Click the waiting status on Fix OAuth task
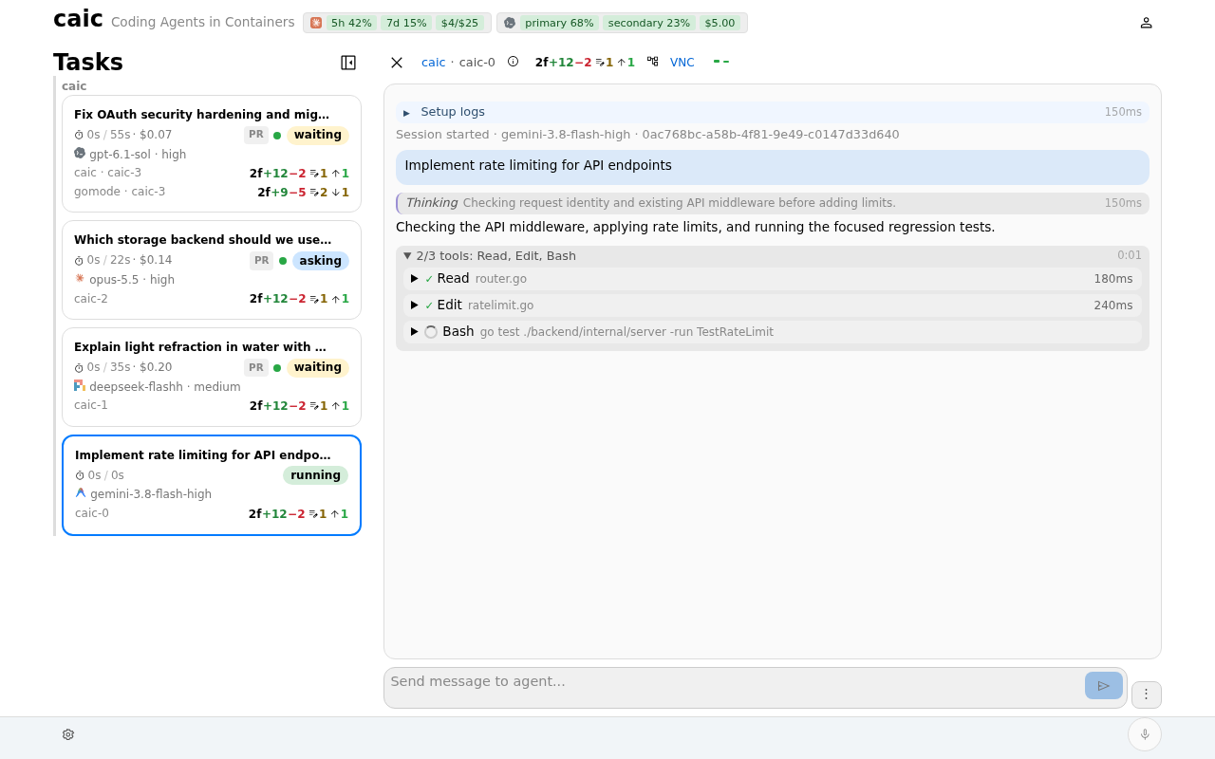 [318, 135]
